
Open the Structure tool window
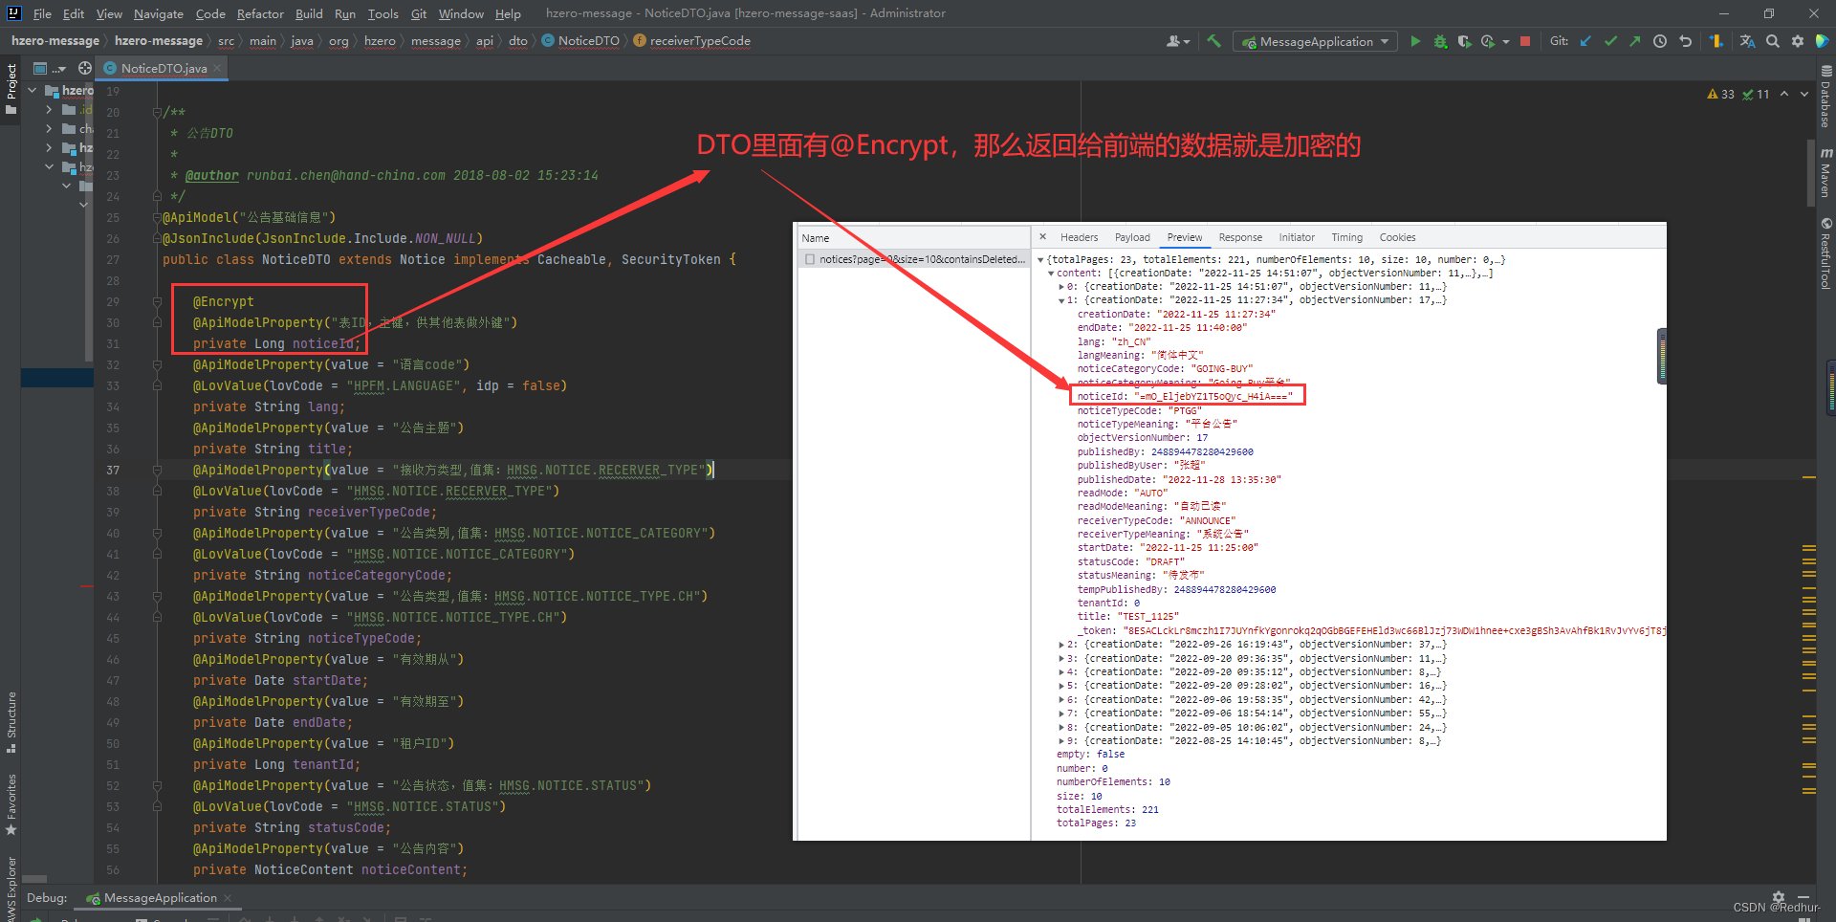point(11,721)
